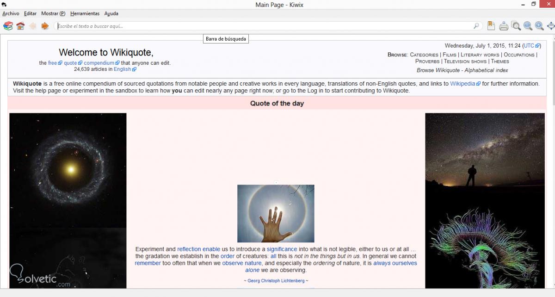The image size is (555, 297).
Task: Open 'always ourselves' italic link
Action: 395,263
